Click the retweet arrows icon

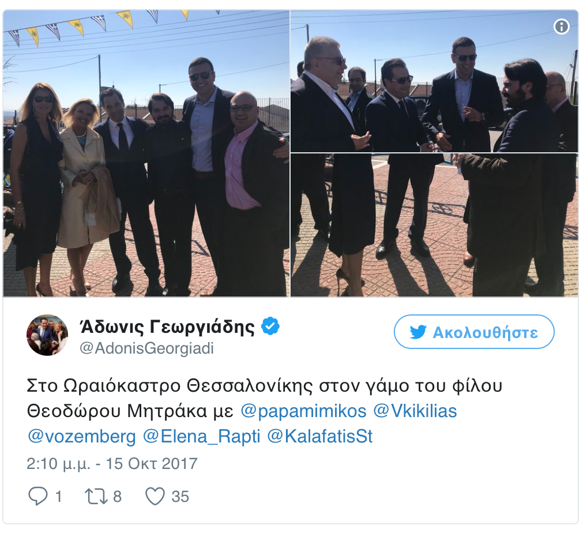(x=96, y=496)
